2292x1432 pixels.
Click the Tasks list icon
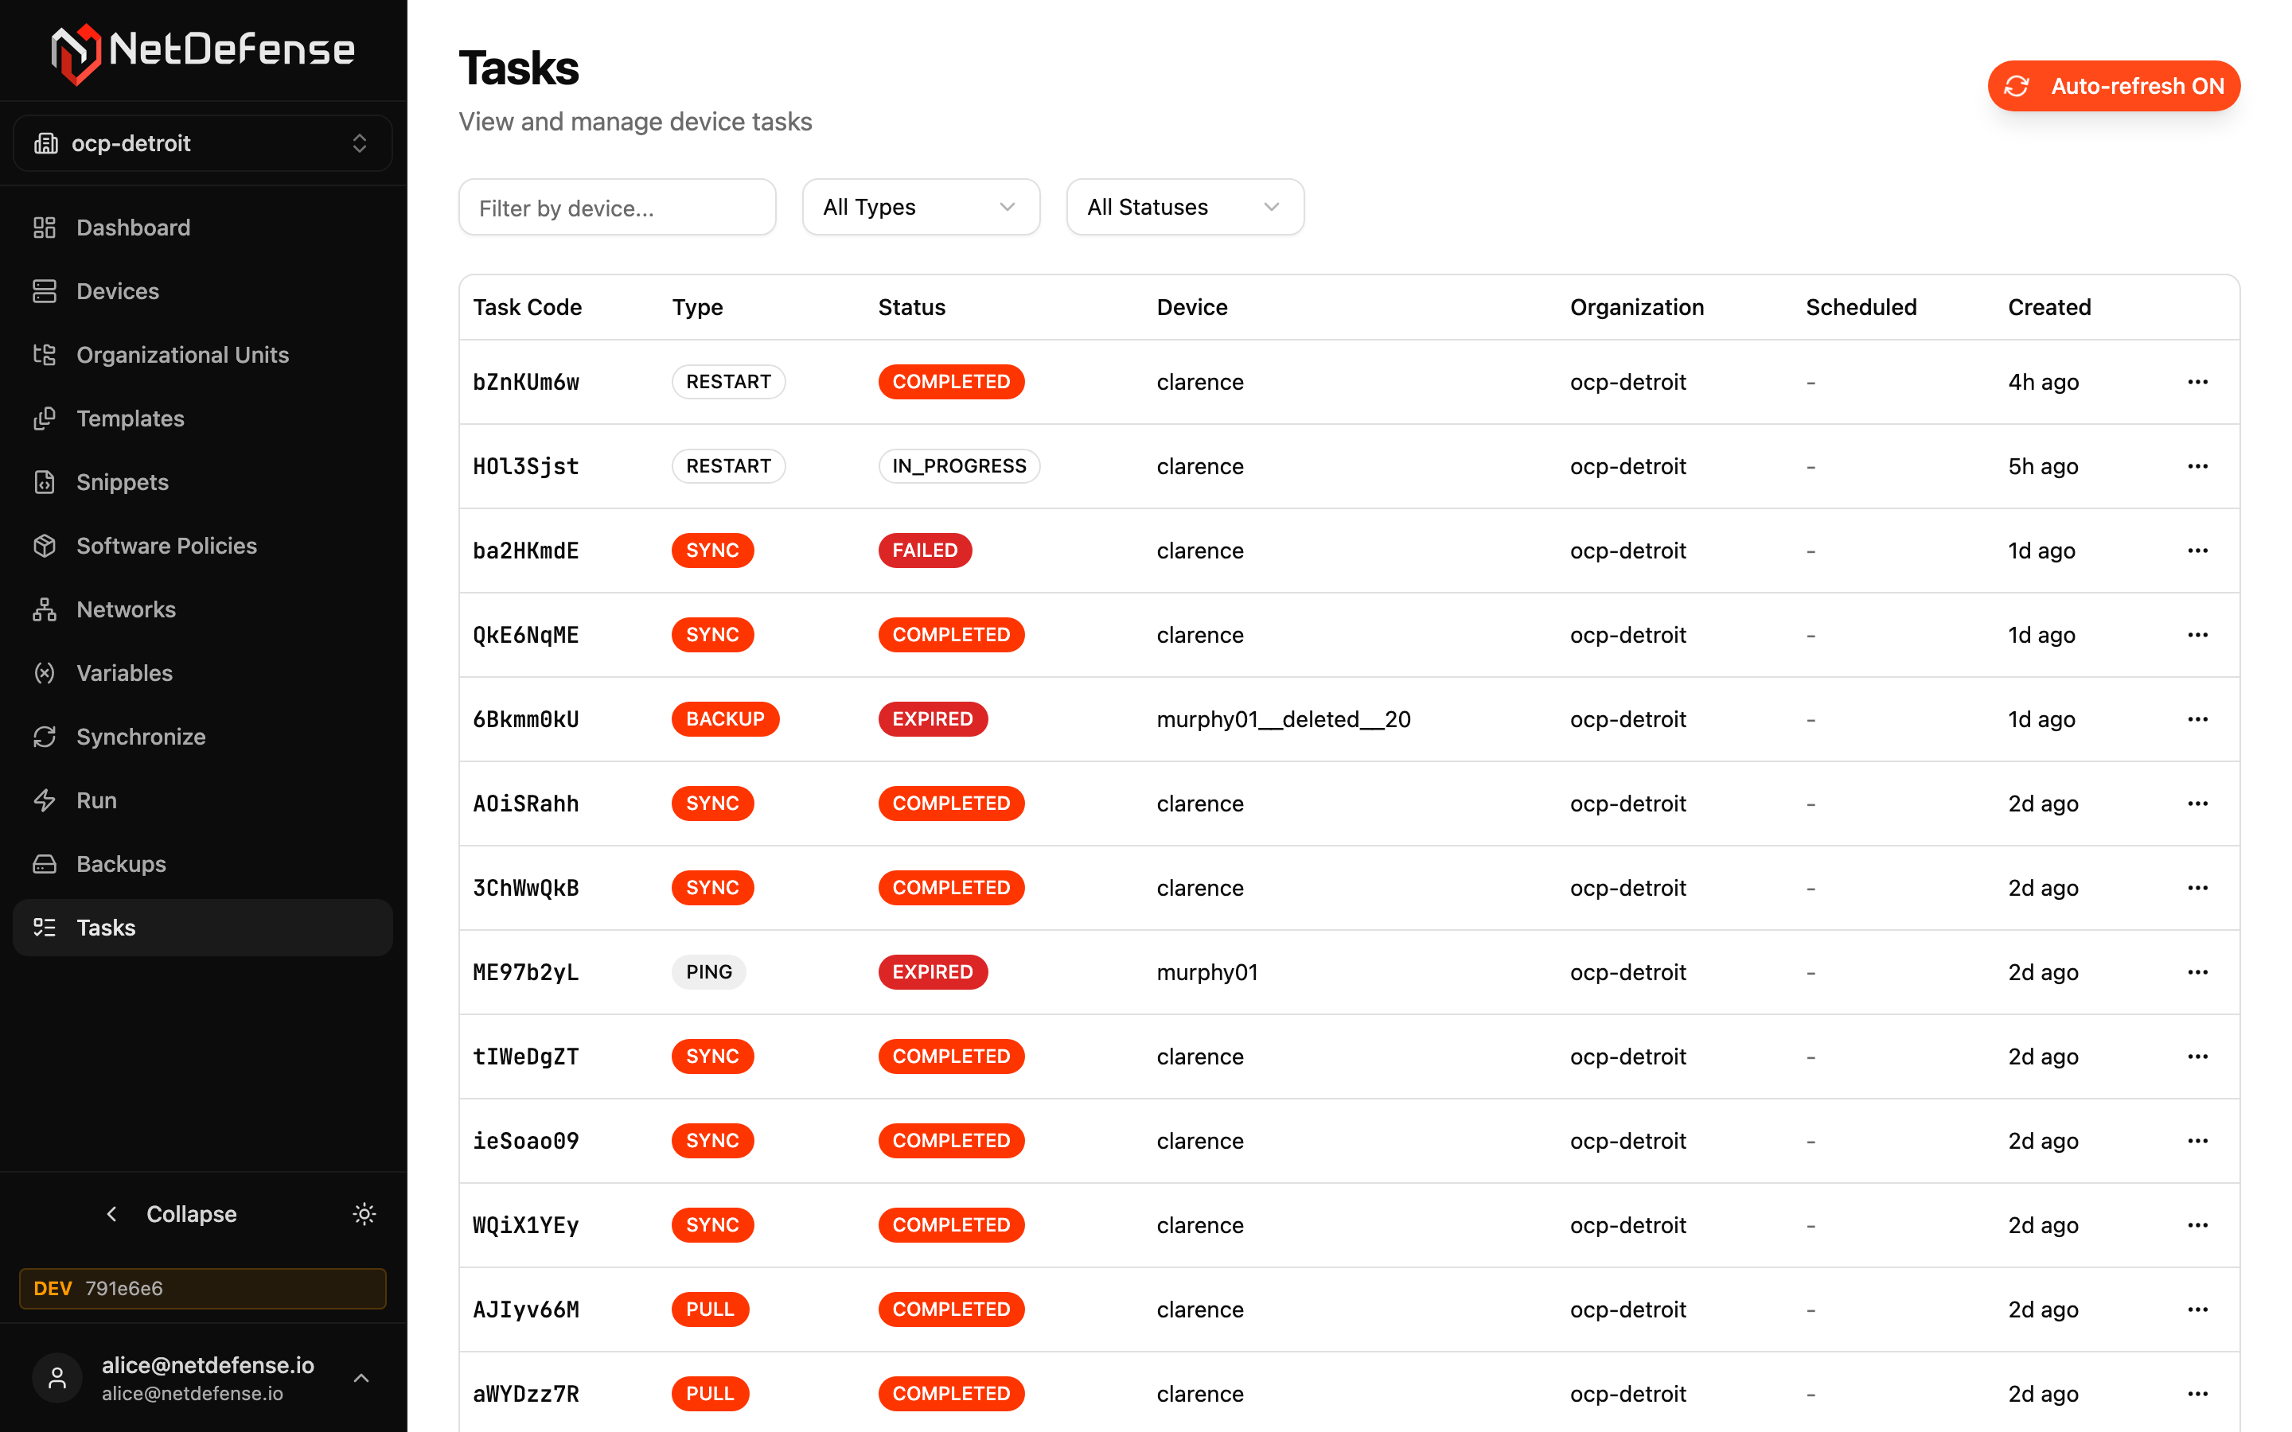point(45,927)
